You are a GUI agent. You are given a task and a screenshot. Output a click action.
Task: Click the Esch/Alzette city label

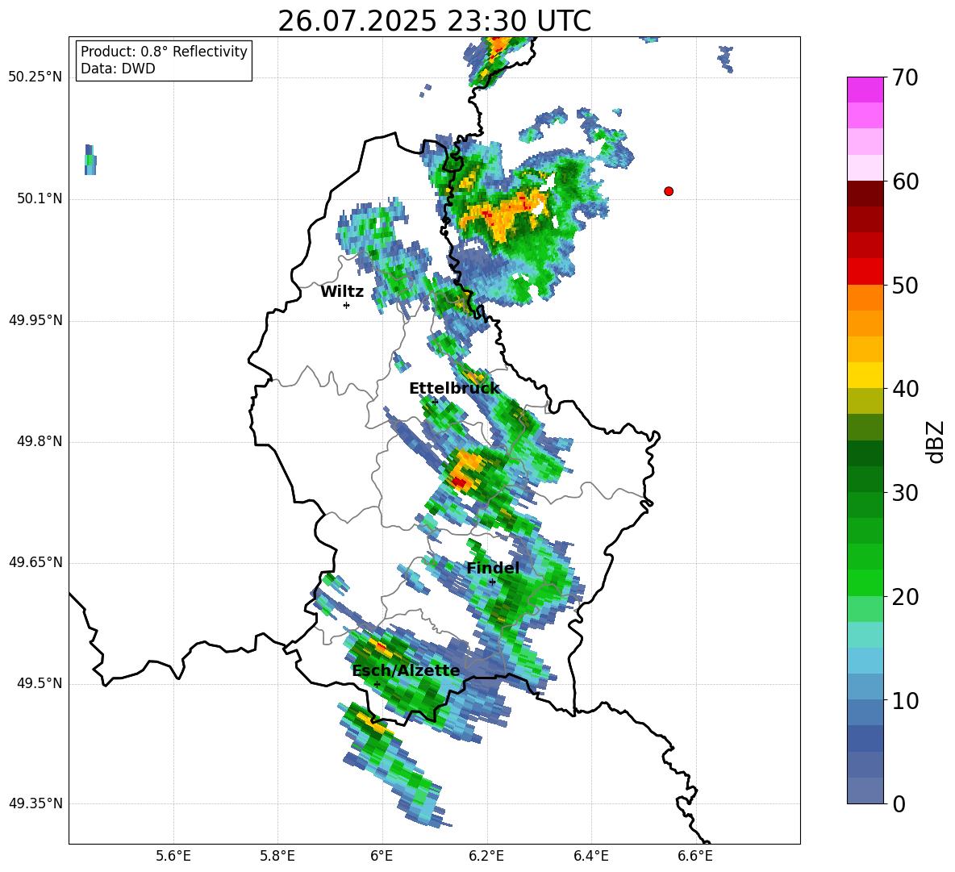tap(407, 671)
